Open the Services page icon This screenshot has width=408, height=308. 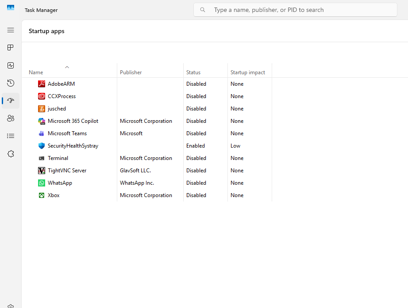pyautogui.click(x=11, y=154)
